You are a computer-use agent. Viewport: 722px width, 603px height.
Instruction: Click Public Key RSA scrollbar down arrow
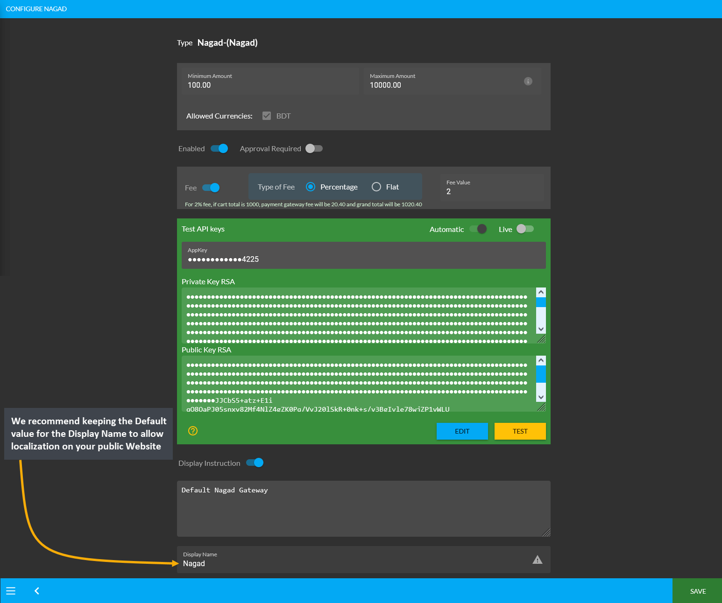click(x=541, y=397)
